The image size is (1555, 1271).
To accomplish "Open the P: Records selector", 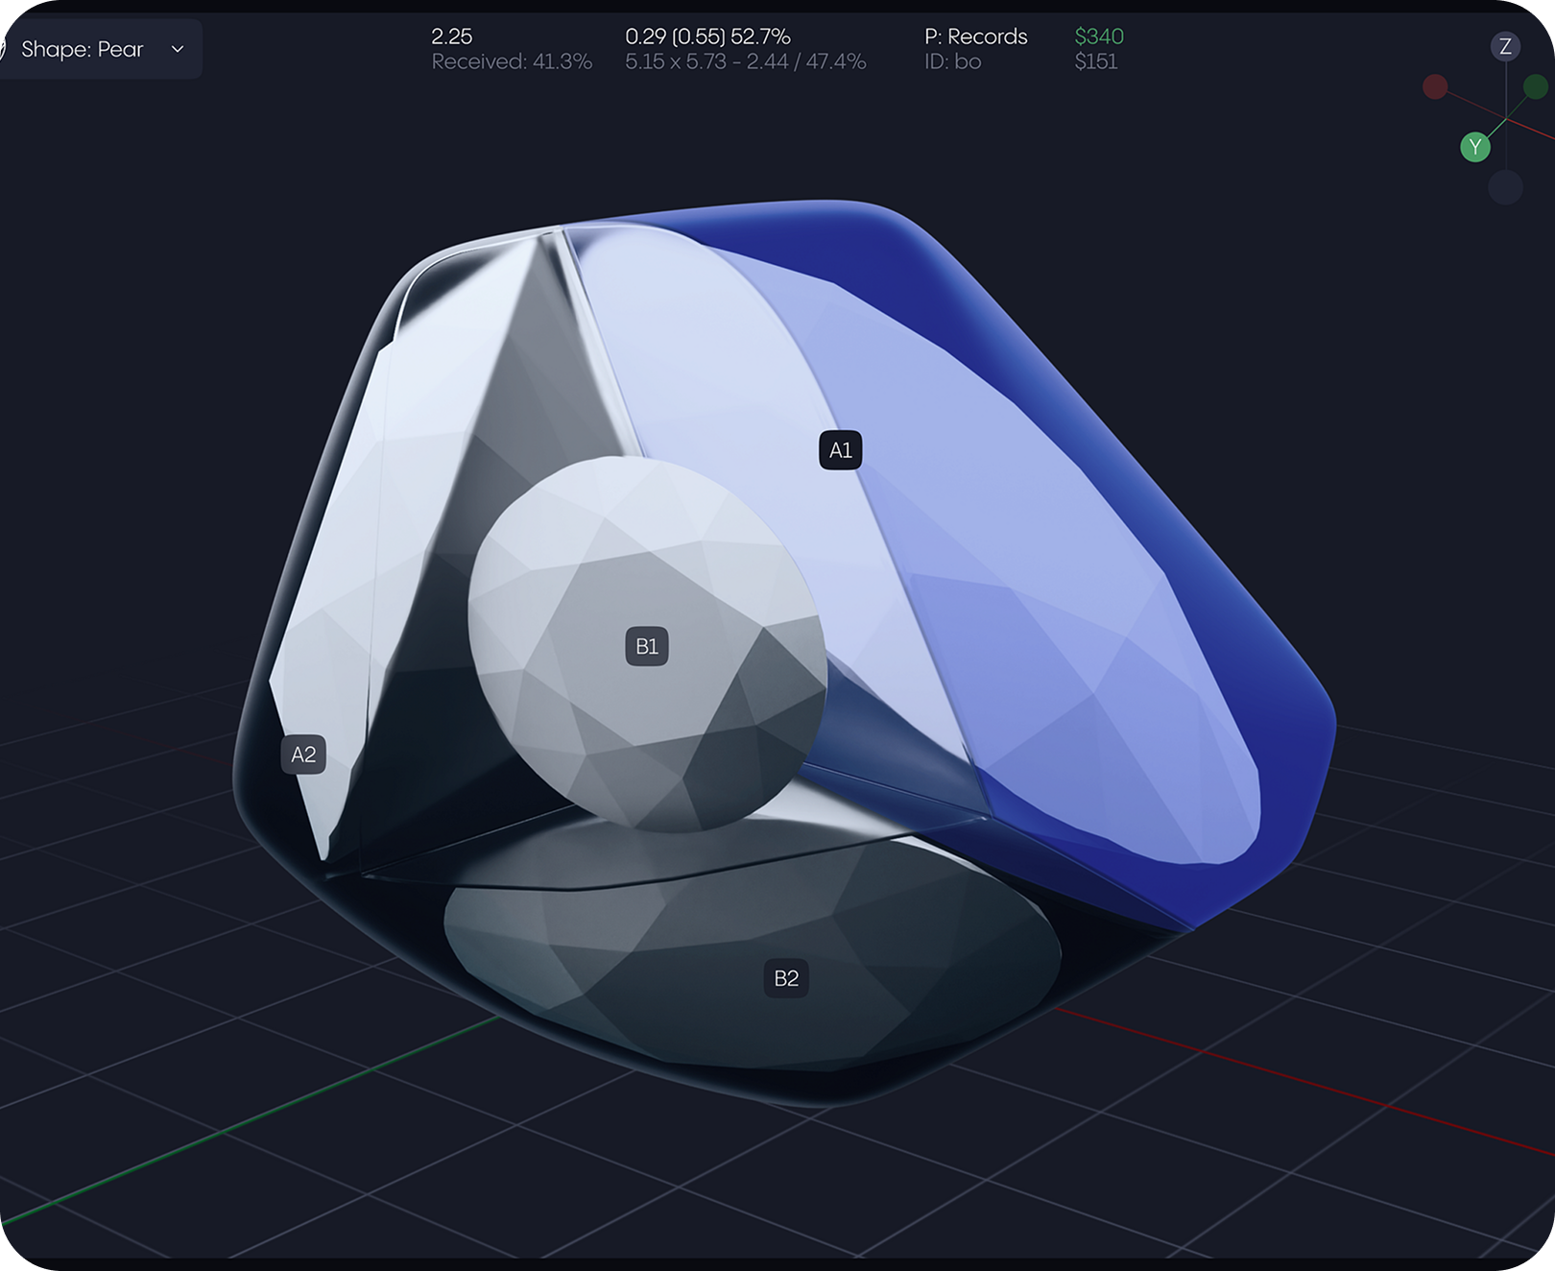I will click(973, 36).
